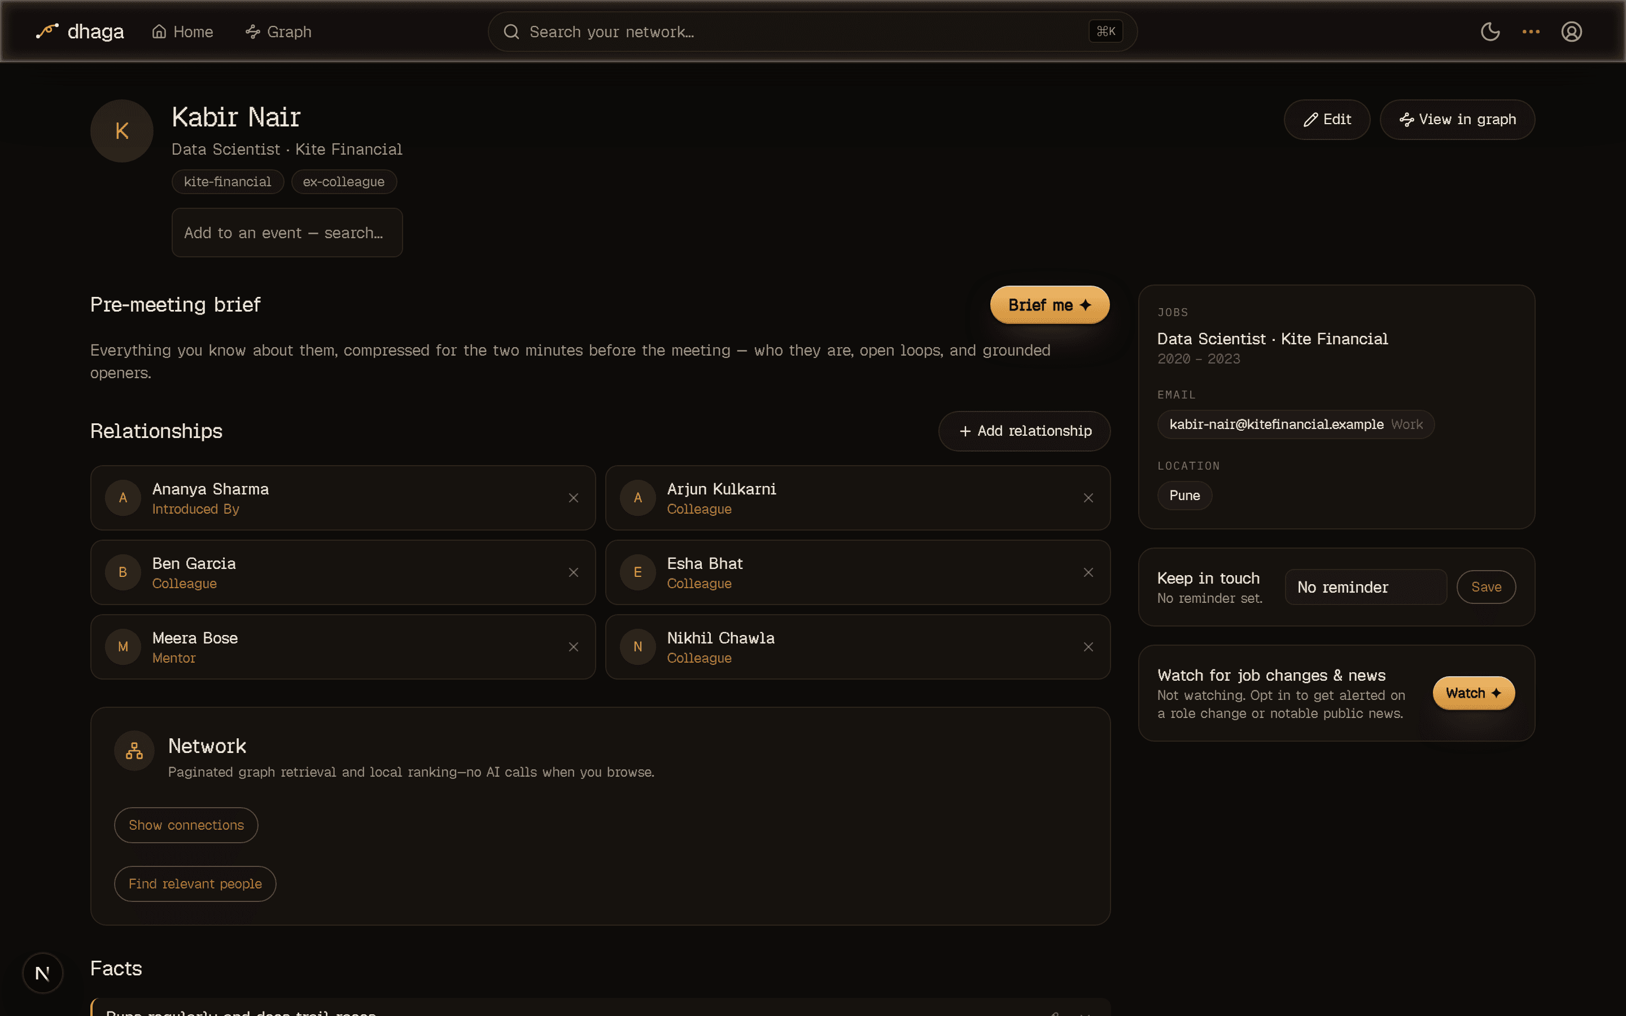Click Ananya Sharma's A avatar

point(123,498)
